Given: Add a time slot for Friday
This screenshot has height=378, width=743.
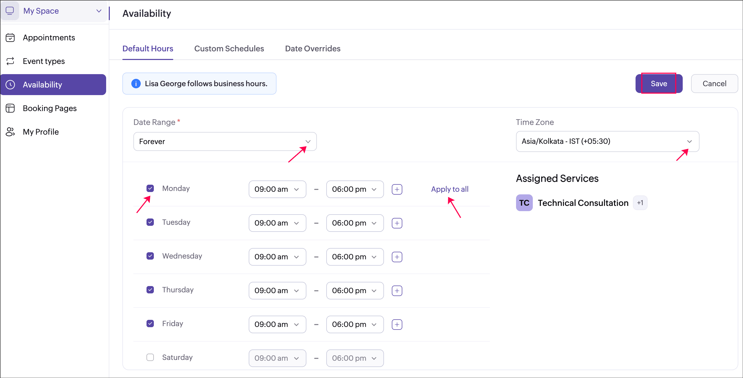Looking at the screenshot, I should pyautogui.click(x=397, y=325).
